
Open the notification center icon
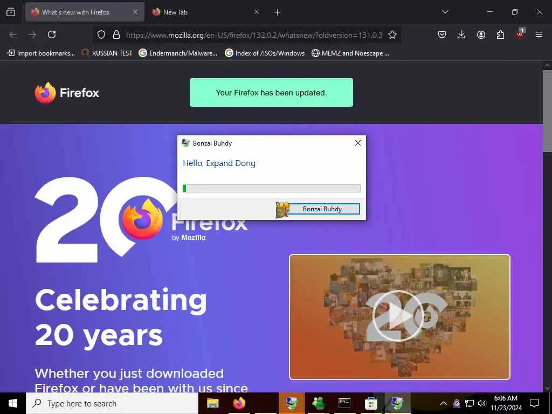click(x=534, y=403)
